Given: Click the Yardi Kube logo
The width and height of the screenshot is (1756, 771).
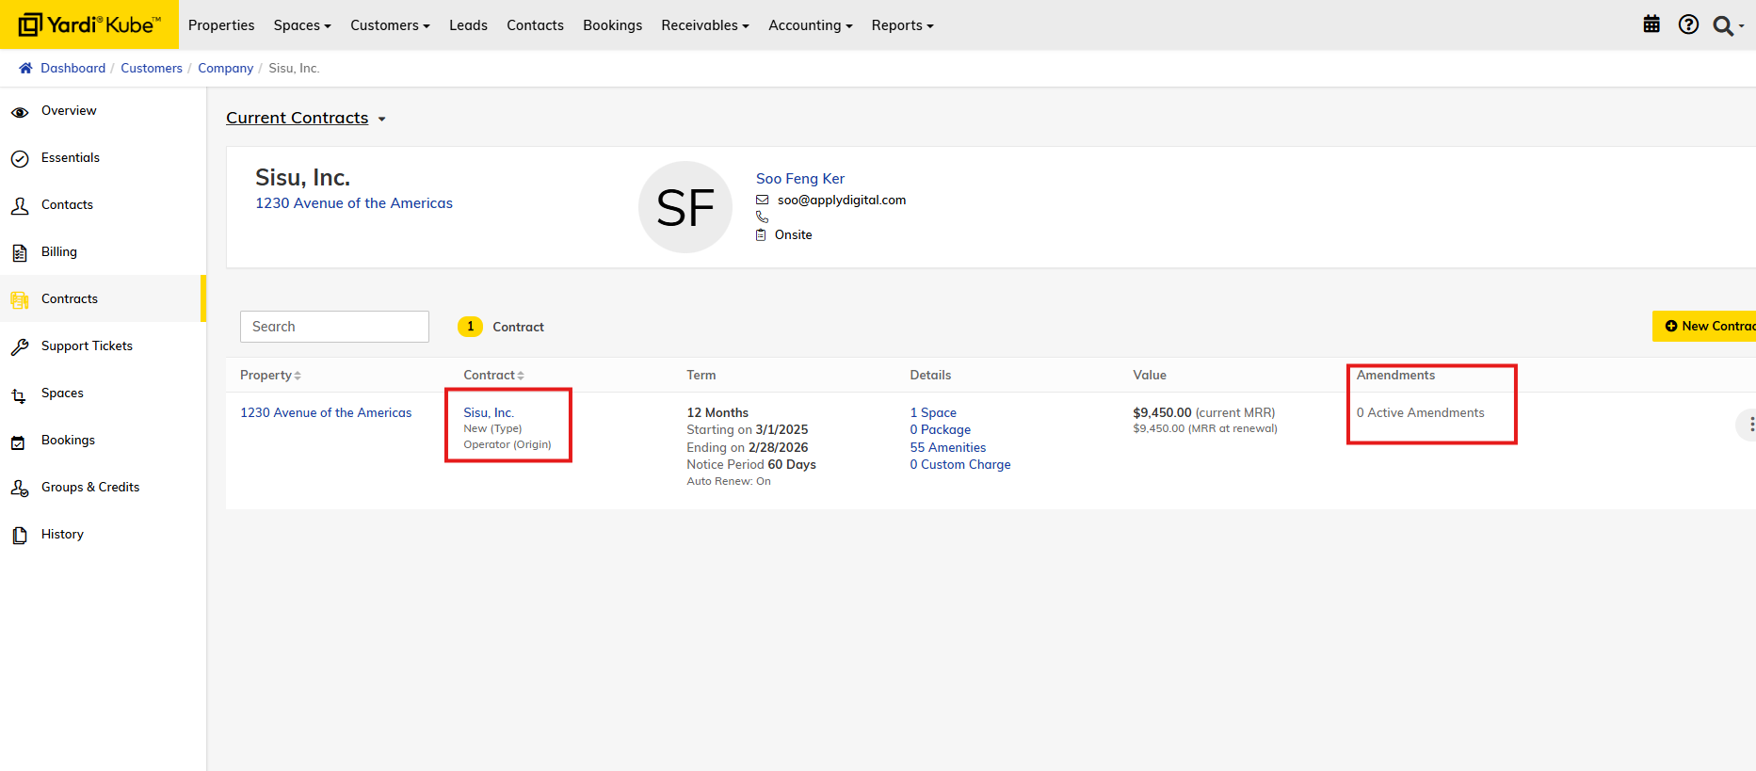Looking at the screenshot, I should (89, 24).
